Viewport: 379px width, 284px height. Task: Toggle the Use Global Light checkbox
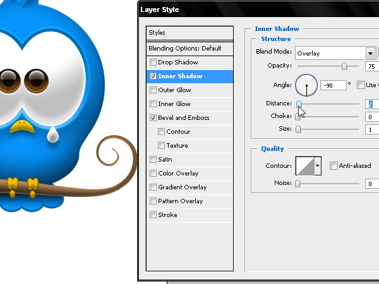pos(361,85)
